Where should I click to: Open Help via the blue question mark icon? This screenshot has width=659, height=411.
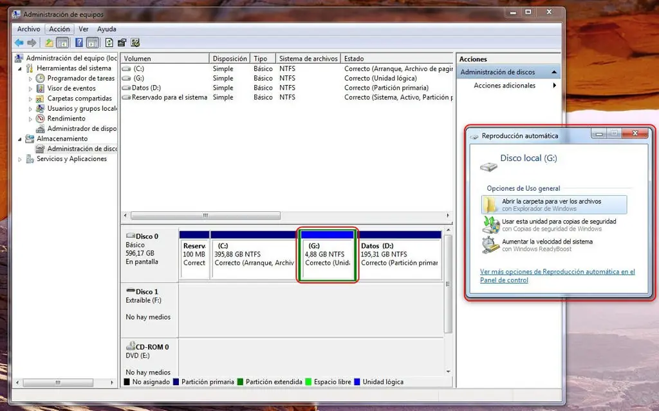click(79, 43)
